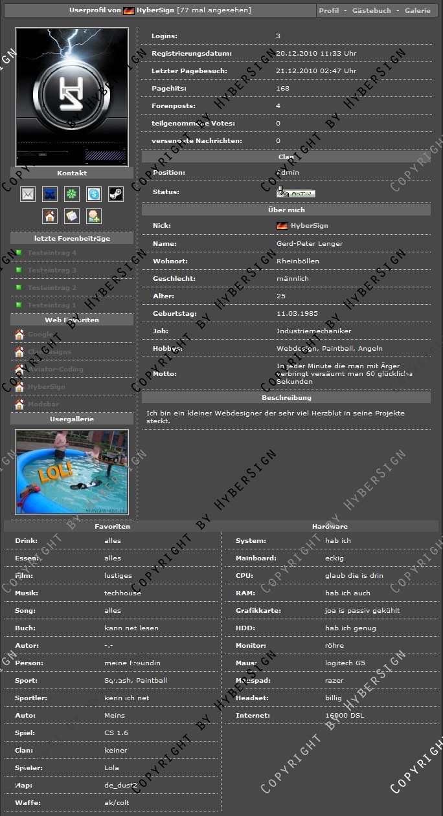The height and width of the screenshot is (816, 443).
Task: Click the Position value Admin
Action: pos(288,172)
